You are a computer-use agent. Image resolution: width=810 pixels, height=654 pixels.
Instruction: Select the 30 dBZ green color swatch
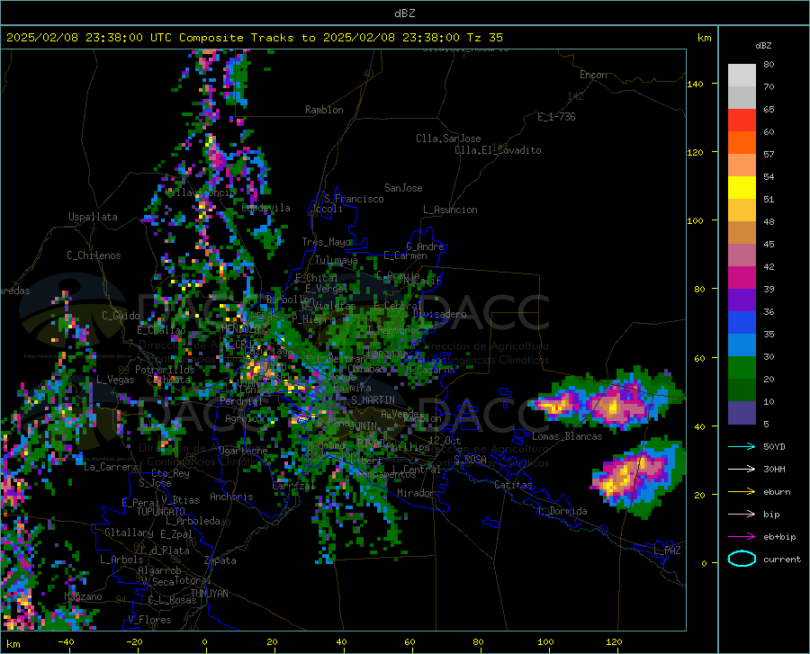click(742, 368)
